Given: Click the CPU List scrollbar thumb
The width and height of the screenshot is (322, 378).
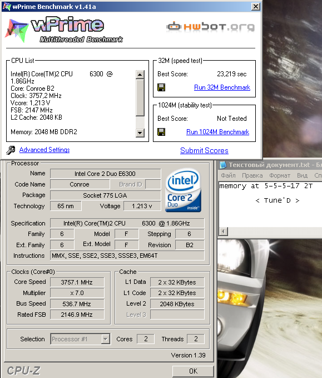Looking at the screenshot, I should pos(140,97).
